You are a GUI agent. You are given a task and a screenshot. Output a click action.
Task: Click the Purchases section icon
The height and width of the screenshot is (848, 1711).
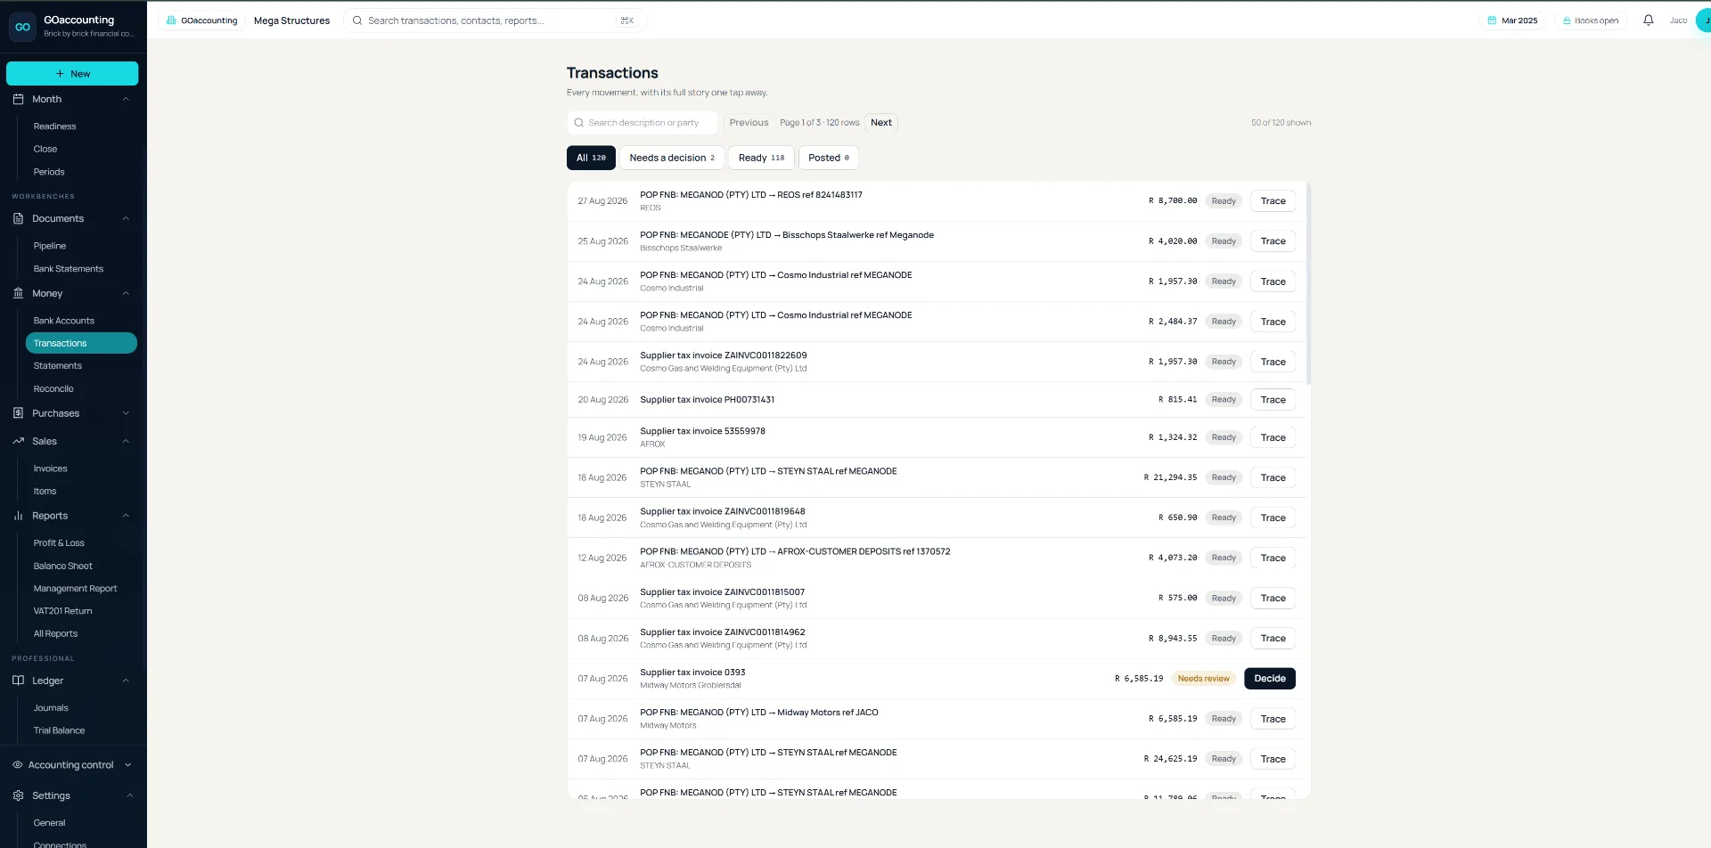tap(18, 413)
